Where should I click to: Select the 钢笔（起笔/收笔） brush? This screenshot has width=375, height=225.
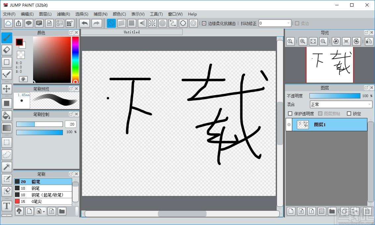pyautogui.click(x=43, y=195)
